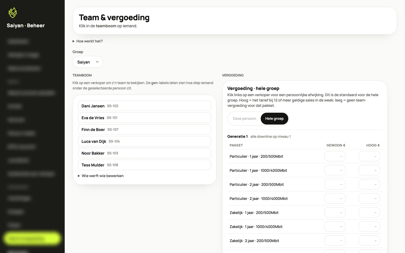Click Gewoon field for Particulier 2 jaar 1000/4000Mbit

[335, 199]
